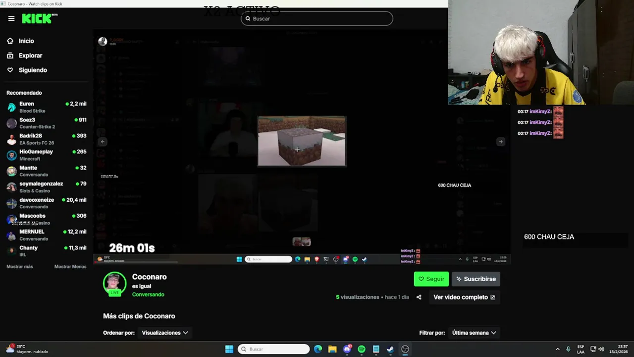Open recommended channel Mascoobs
The width and height of the screenshot is (634, 357).
(x=47, y=219)
